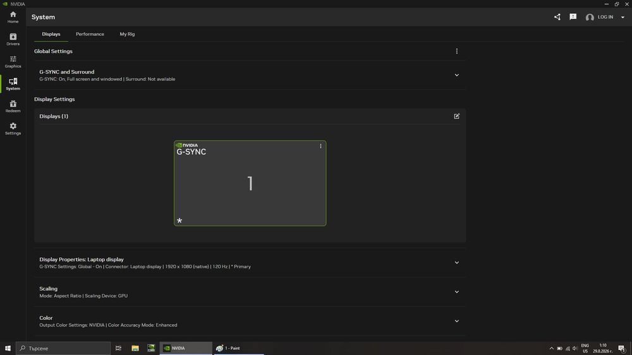Open the Home section in sidebar

(x=13, y=17)
